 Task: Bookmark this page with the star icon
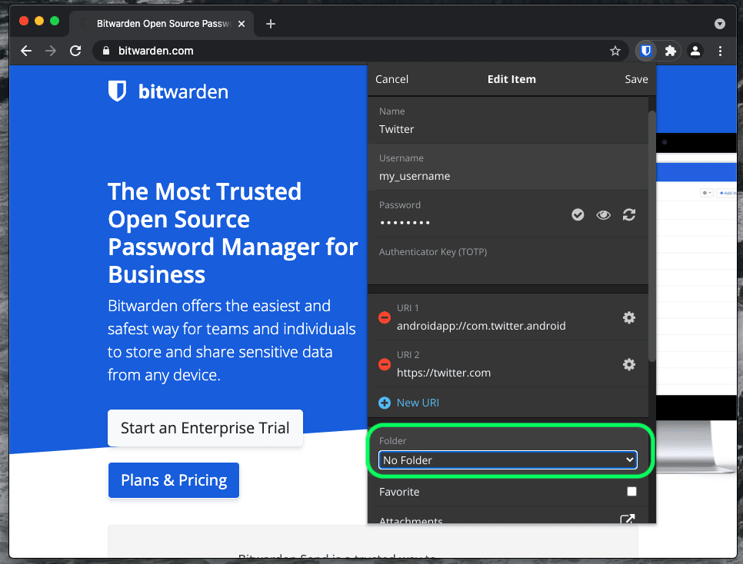pos(615,51)
